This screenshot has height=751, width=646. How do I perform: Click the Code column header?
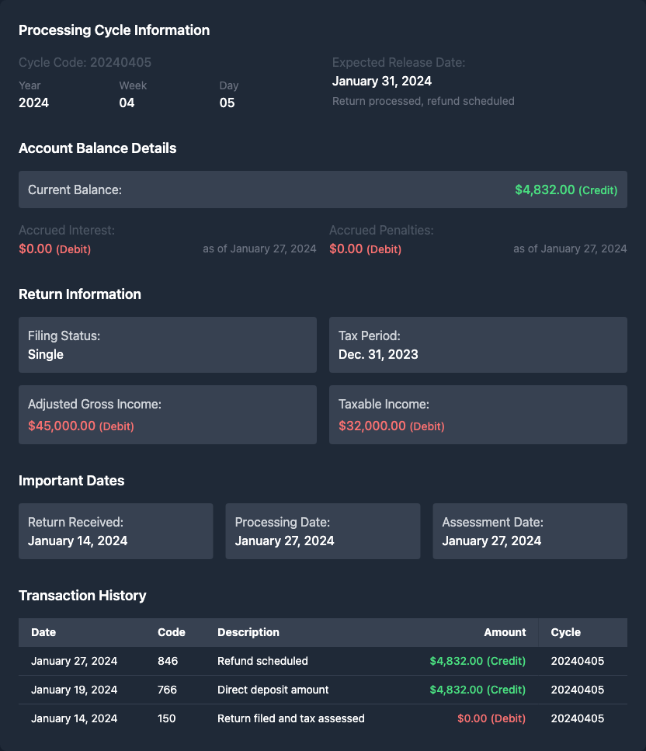click(172, 632)
